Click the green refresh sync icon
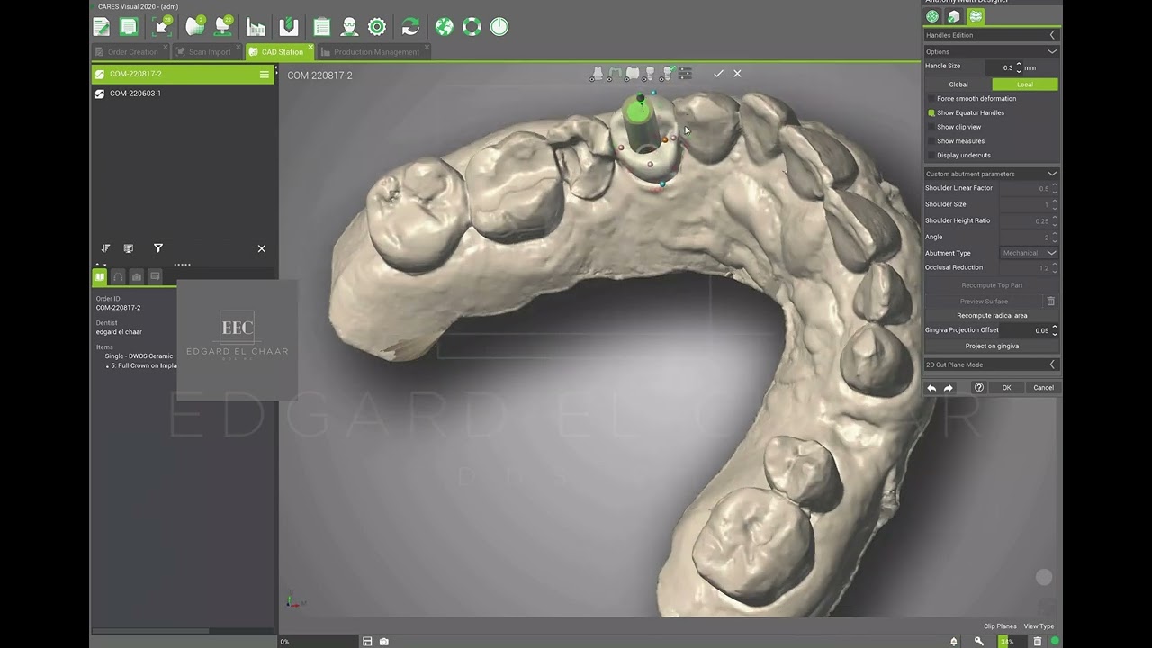Viewport: 1152px width, 648px height. (x=410, y=27)
